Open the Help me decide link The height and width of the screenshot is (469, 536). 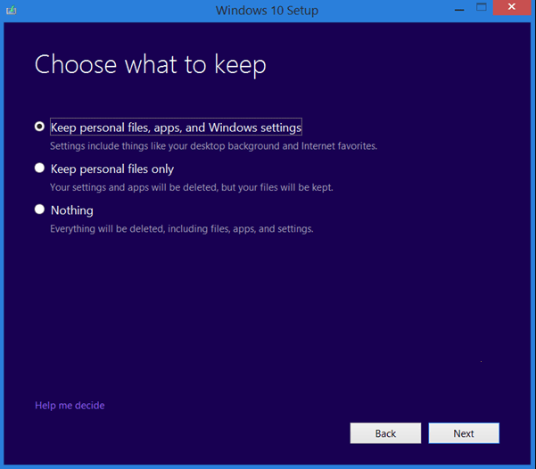click(70, 406)
